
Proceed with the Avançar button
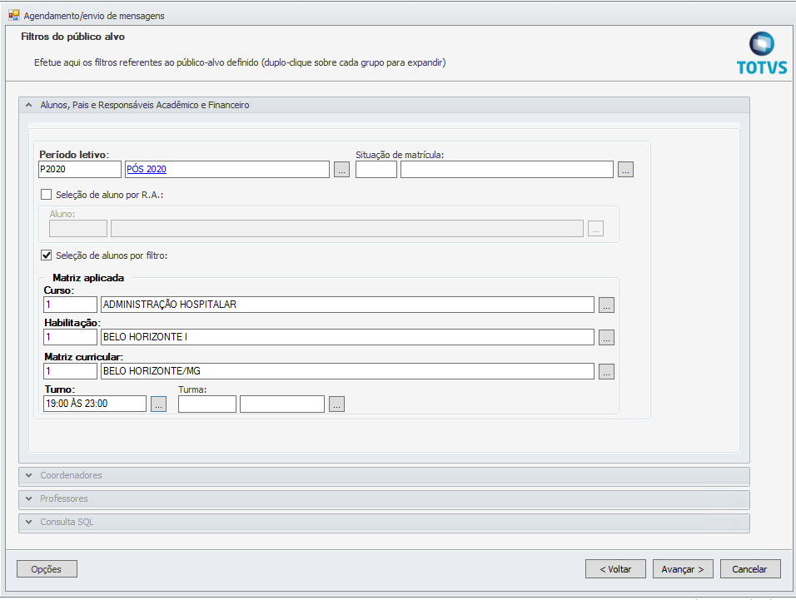point(683,569)
